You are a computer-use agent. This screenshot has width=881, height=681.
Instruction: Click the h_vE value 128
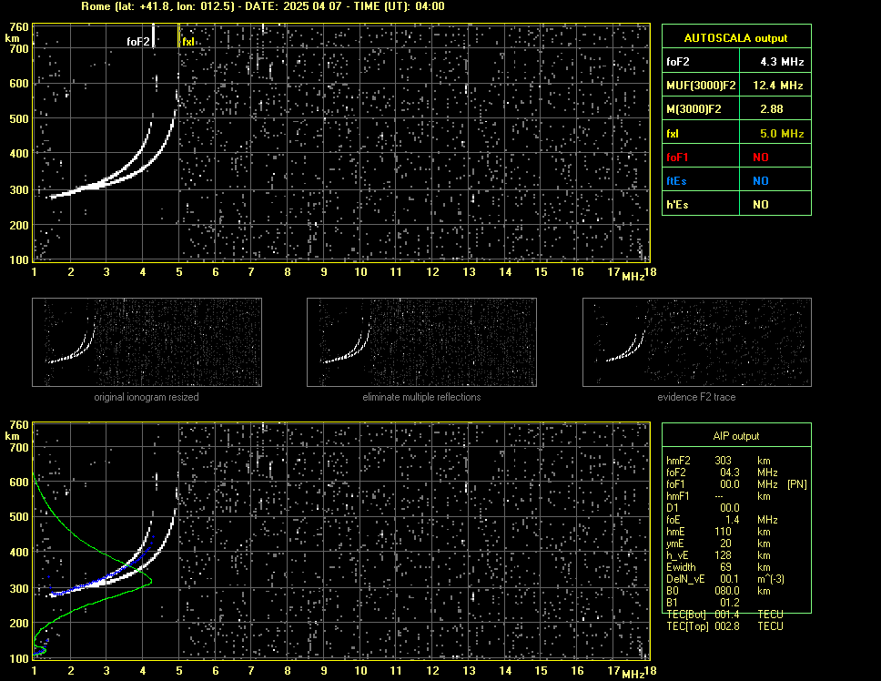(724, 555)
